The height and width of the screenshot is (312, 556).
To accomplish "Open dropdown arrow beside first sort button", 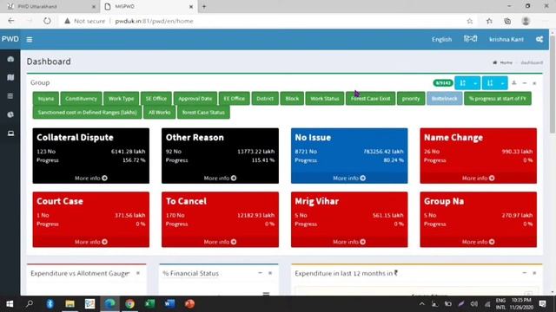I will click(x=475, y=83).
